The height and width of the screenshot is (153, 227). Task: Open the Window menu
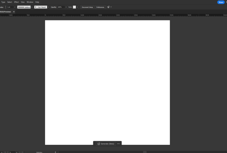[30, 2]
